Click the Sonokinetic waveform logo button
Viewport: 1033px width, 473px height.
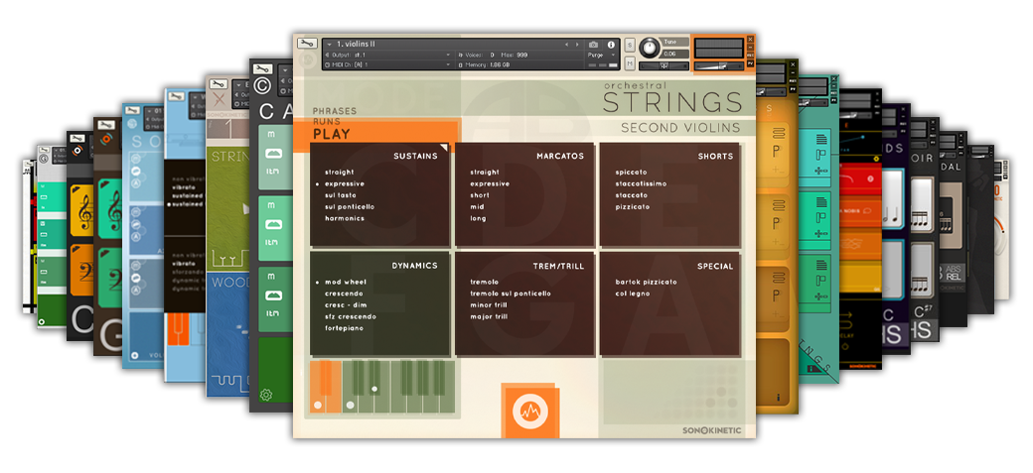[x=530, y=412]
